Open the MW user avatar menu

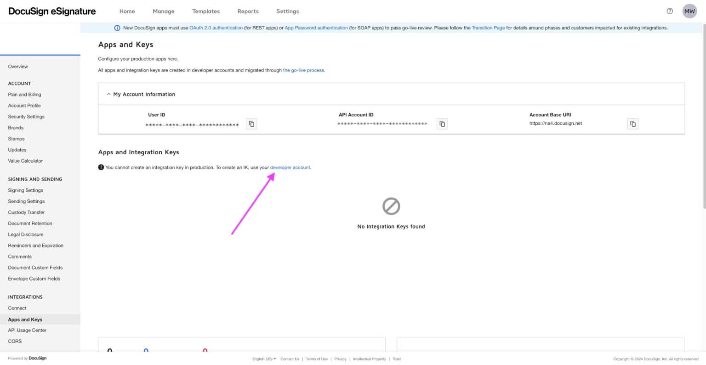click(689, 11)
